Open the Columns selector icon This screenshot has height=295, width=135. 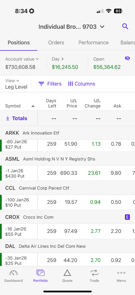(x=70, y=84)
